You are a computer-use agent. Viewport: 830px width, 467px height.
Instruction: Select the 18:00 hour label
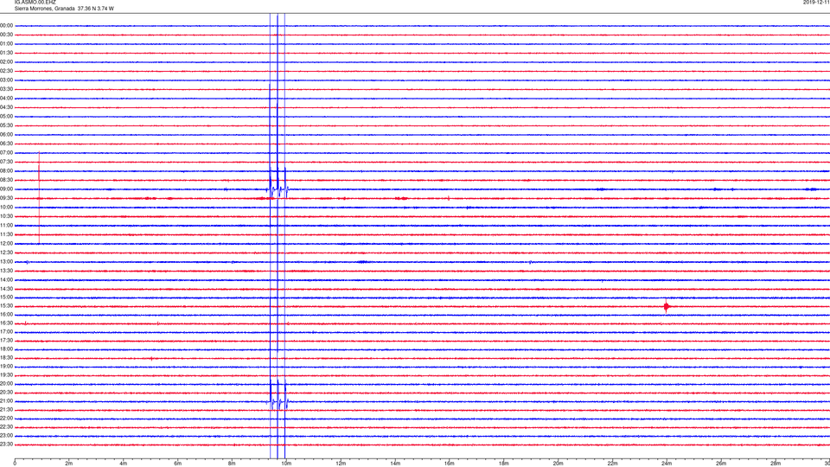(x=6, y=349)
